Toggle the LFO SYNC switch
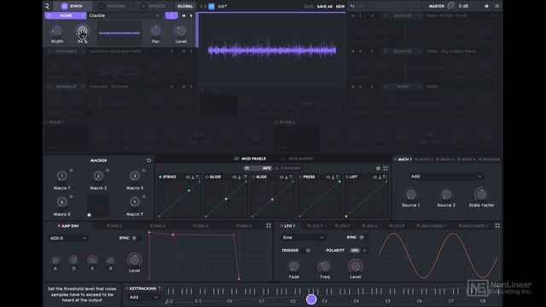Viewport: 546px width, 307px height. pyautogui.click(x=362, y=237)
